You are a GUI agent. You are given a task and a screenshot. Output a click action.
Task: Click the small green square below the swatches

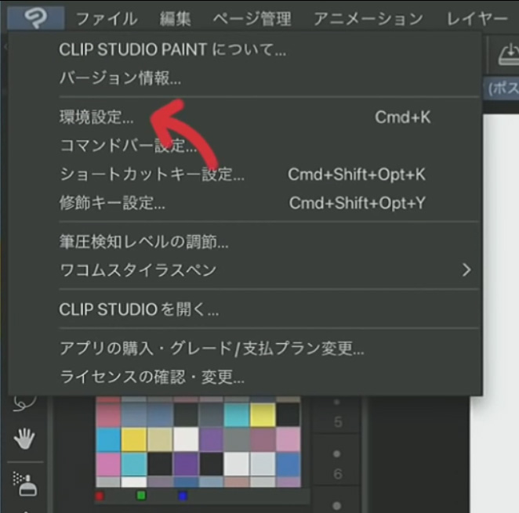140,496
